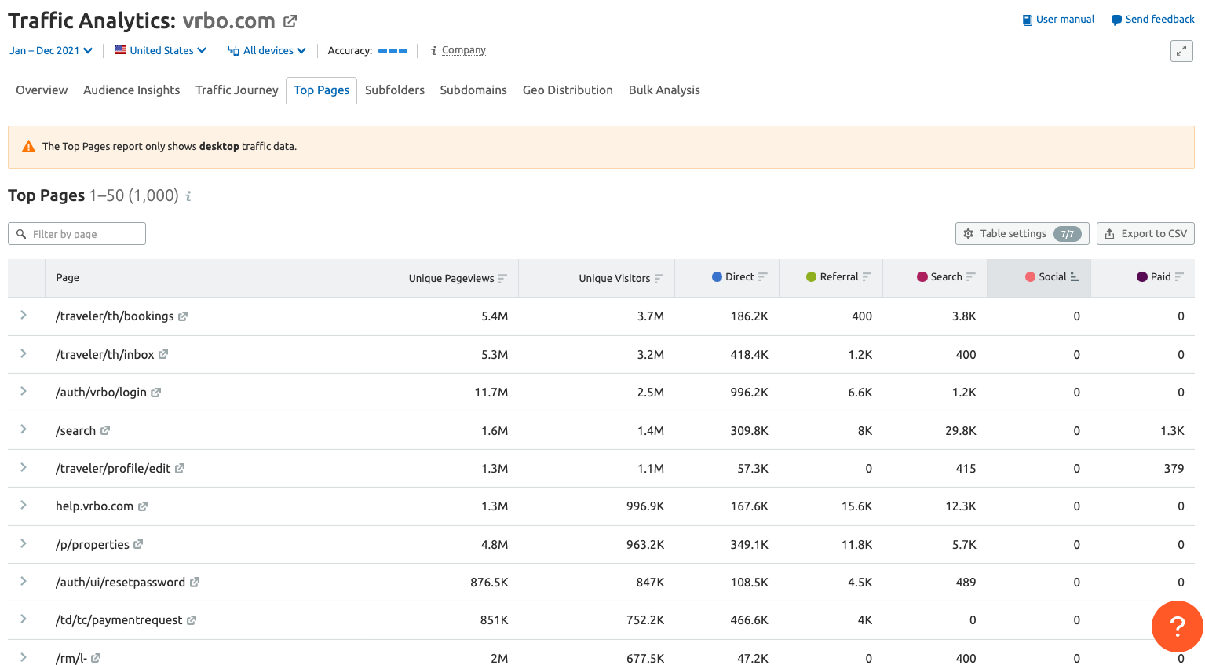Open external link icon for /traveler/th/bookings
Image resolution: width=1205 pixels, height=665 pixels.
click(183, 316)
